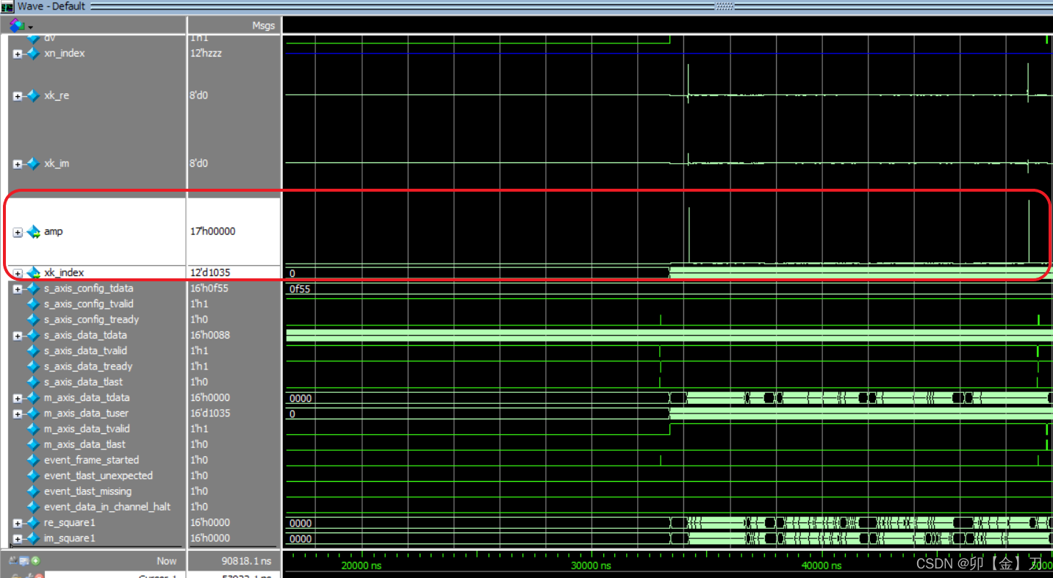1053x578 pixels.
Task: Click the 20000 ns timeline label
Action: click(362, 566)
